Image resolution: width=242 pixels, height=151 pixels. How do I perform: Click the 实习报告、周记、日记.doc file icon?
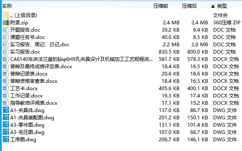coord(5,45)
